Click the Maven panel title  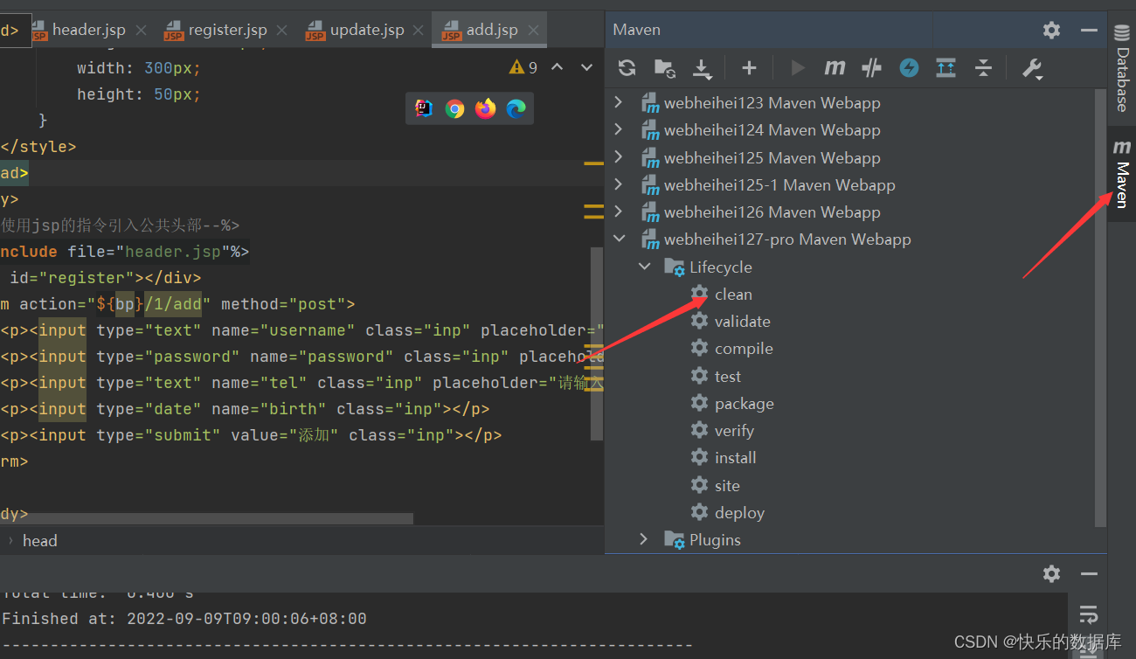click(x=636, y=30)
